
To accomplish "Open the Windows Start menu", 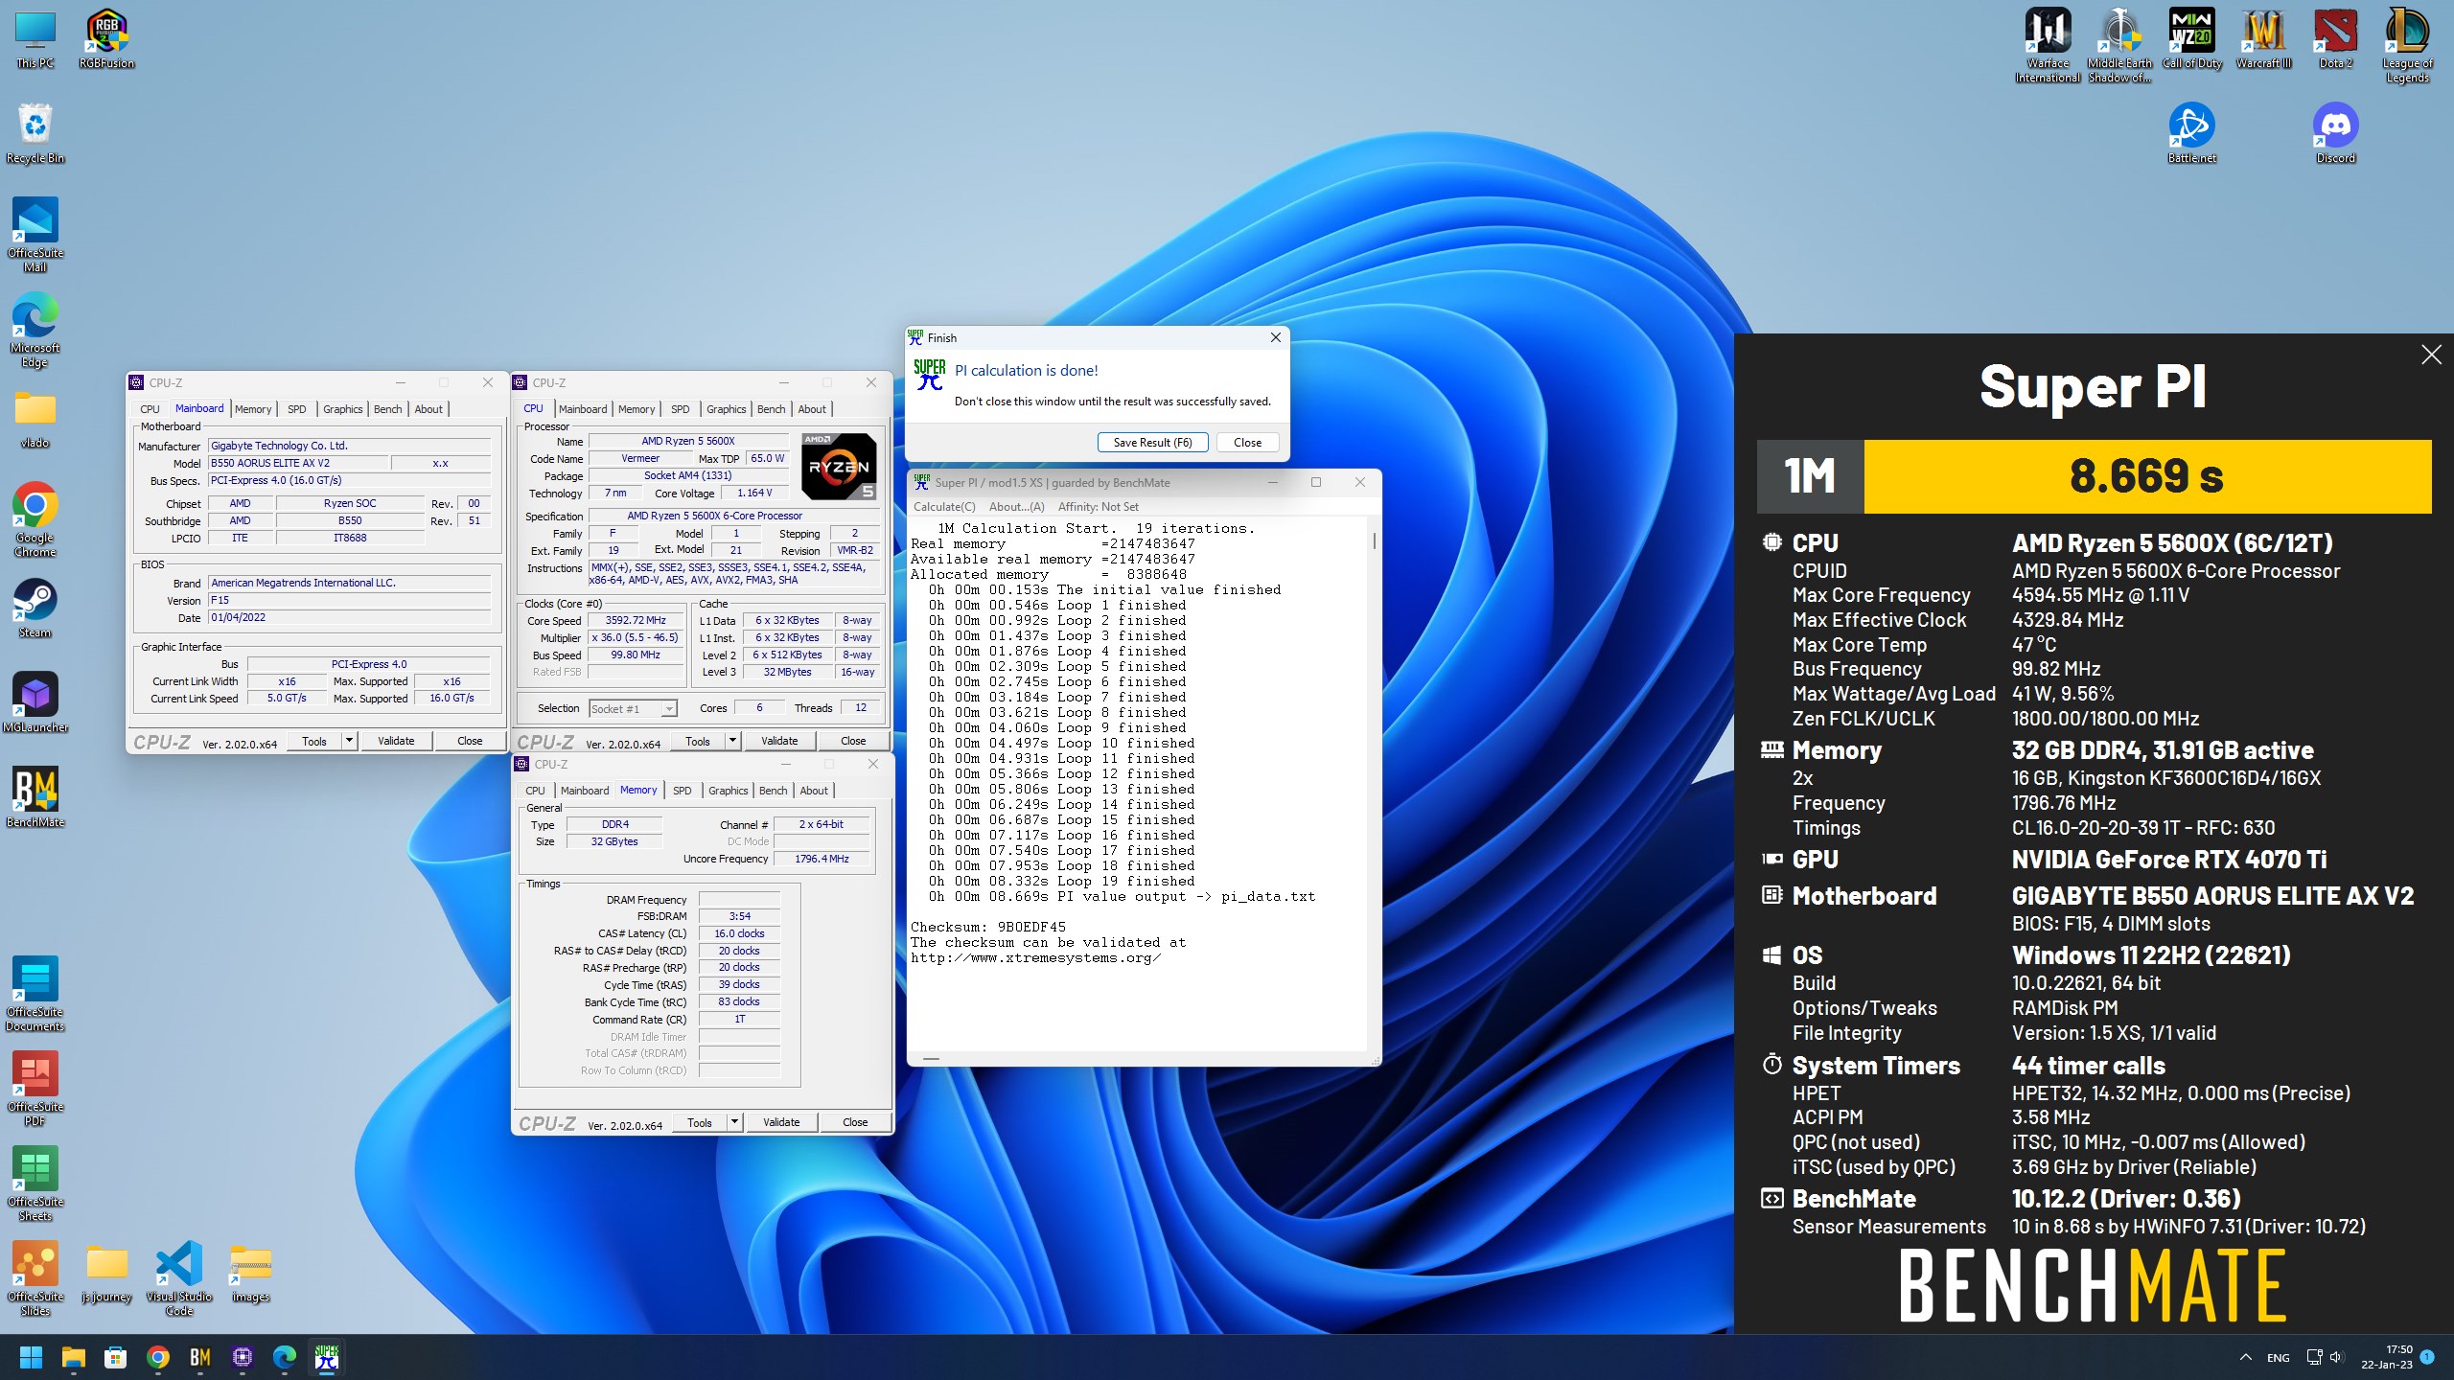I will pyautogui.click(x=32, y=1357).
